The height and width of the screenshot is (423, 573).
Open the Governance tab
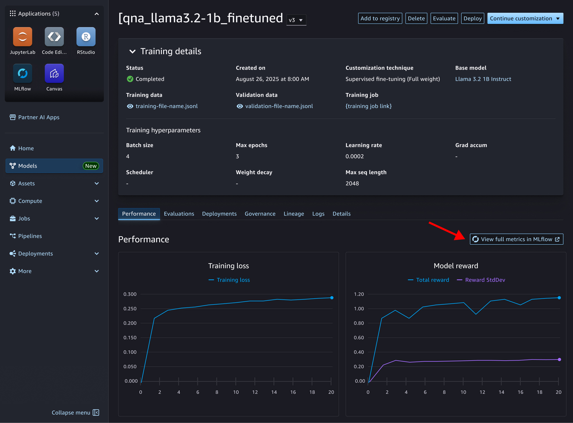pos(260,214)
